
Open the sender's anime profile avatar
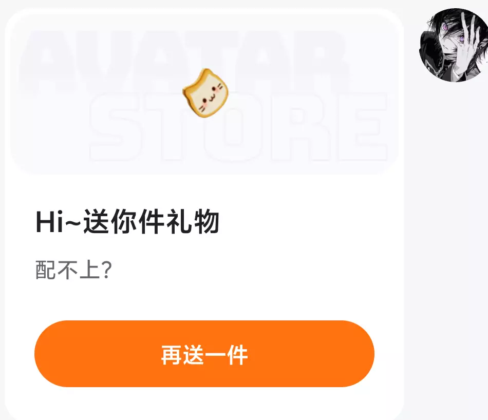point(454,45)
